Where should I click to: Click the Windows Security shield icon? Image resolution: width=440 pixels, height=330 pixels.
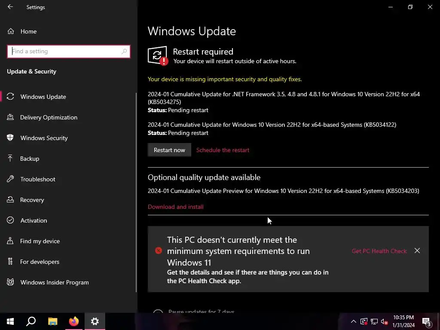click(x=10, y=137)
